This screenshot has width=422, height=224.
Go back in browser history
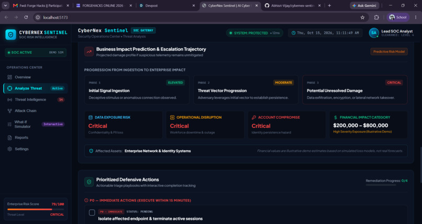pos(6,17)
